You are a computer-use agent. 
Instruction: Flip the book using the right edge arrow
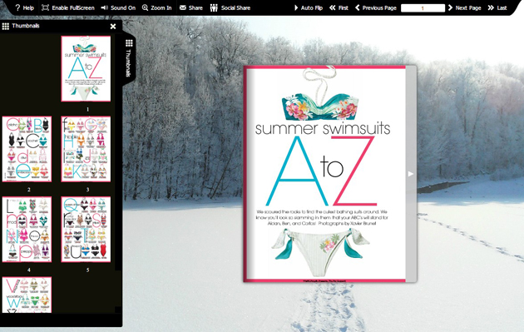tap(411, 174)
